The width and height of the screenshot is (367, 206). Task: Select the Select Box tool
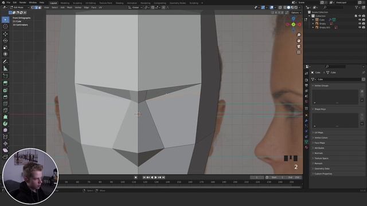click(x=5, y=19)
